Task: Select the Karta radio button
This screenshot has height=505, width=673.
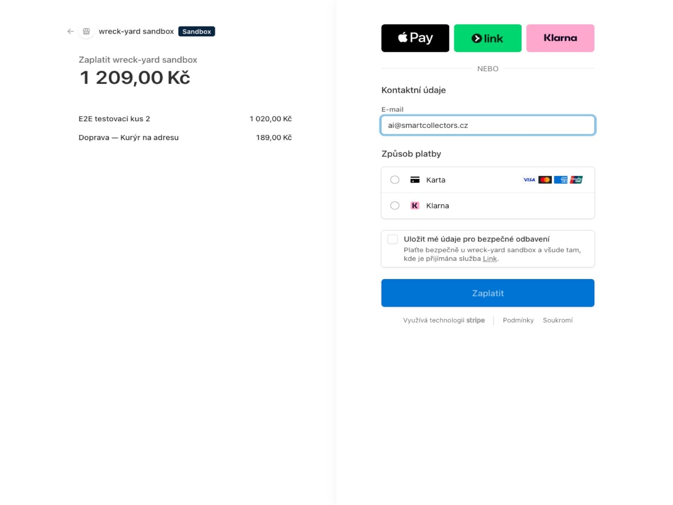Action: [x=395, y=180]
